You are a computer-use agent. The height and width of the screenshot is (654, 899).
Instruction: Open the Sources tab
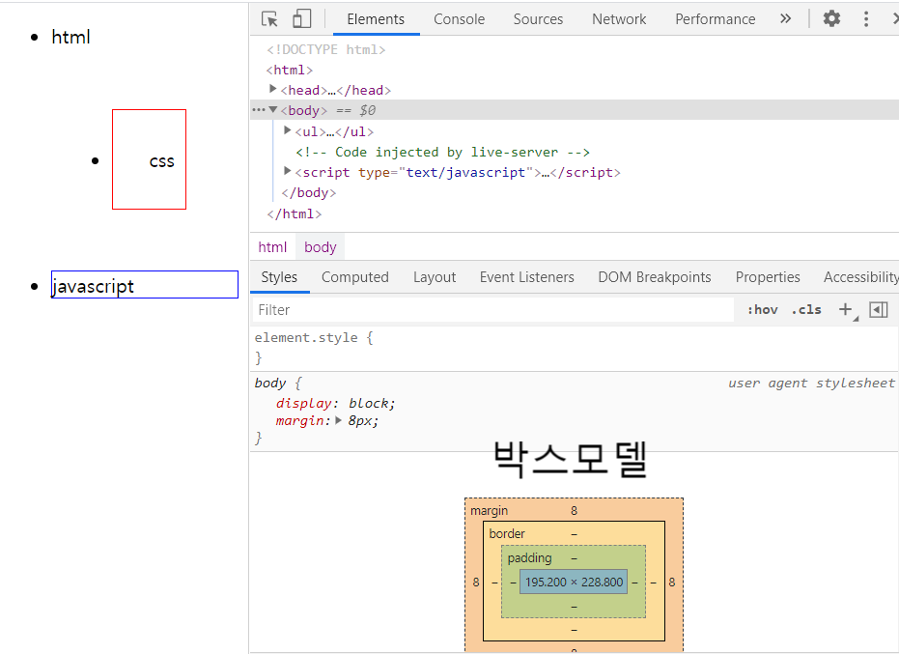(538, 19)
